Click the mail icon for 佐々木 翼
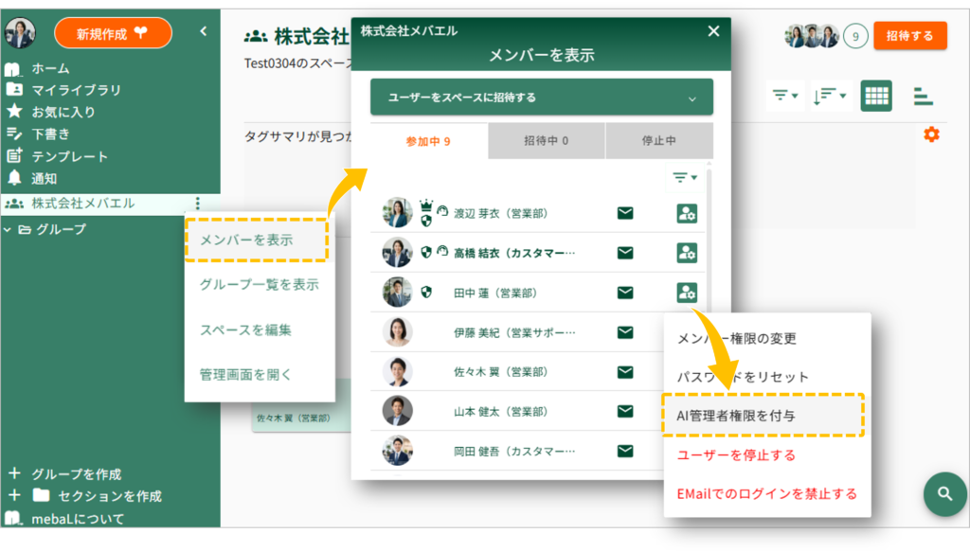This screenshot has height=552, width=970. [x=625, y=371]
